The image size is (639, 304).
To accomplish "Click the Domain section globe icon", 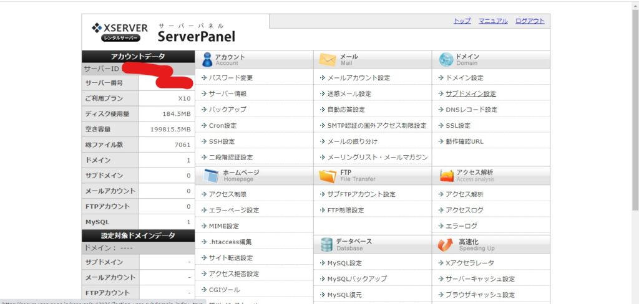I will pyautogui.click(x=446, y=60).
